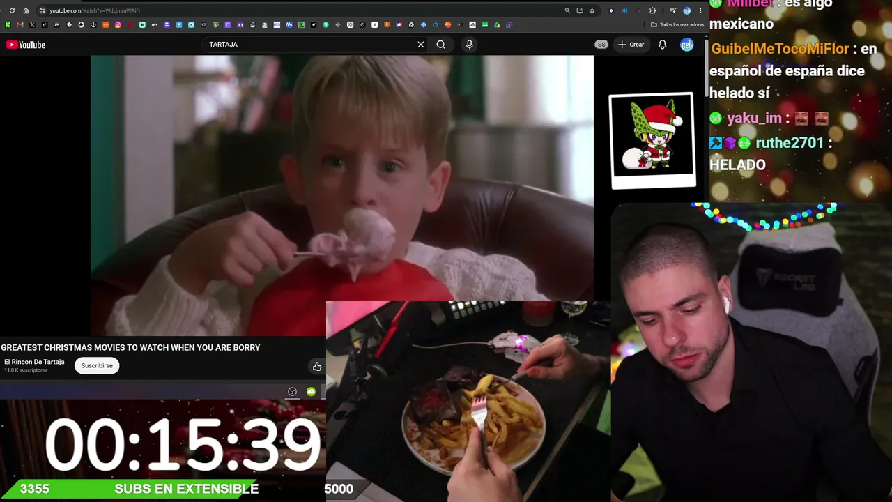Go to browser home page button

point(26,10)
